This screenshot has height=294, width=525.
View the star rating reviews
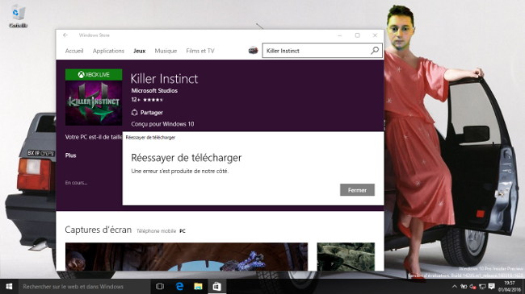153,100
